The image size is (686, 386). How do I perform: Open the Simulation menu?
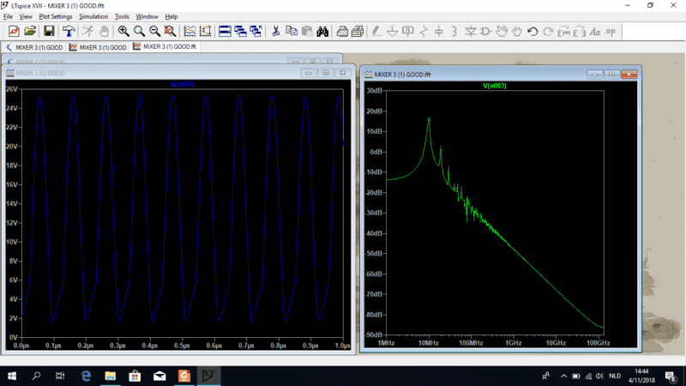pos(93,16)
